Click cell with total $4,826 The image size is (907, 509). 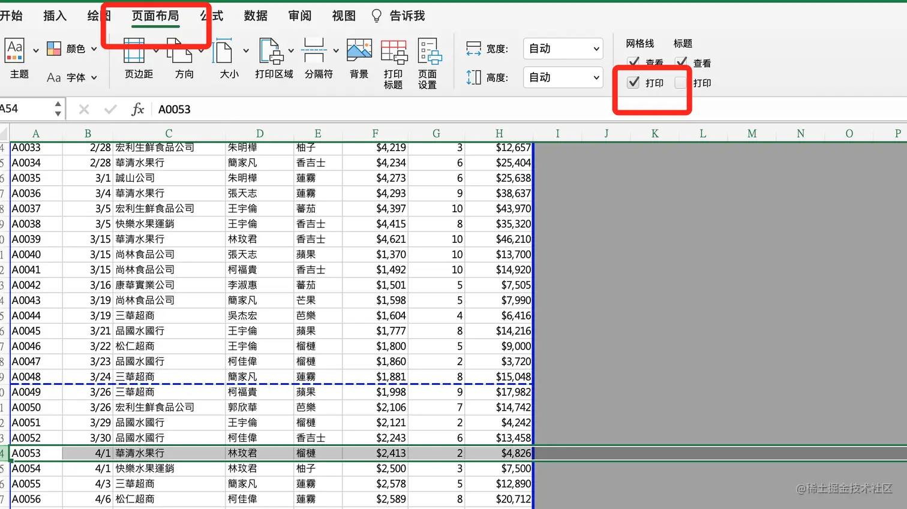click(x=498, y=453)
